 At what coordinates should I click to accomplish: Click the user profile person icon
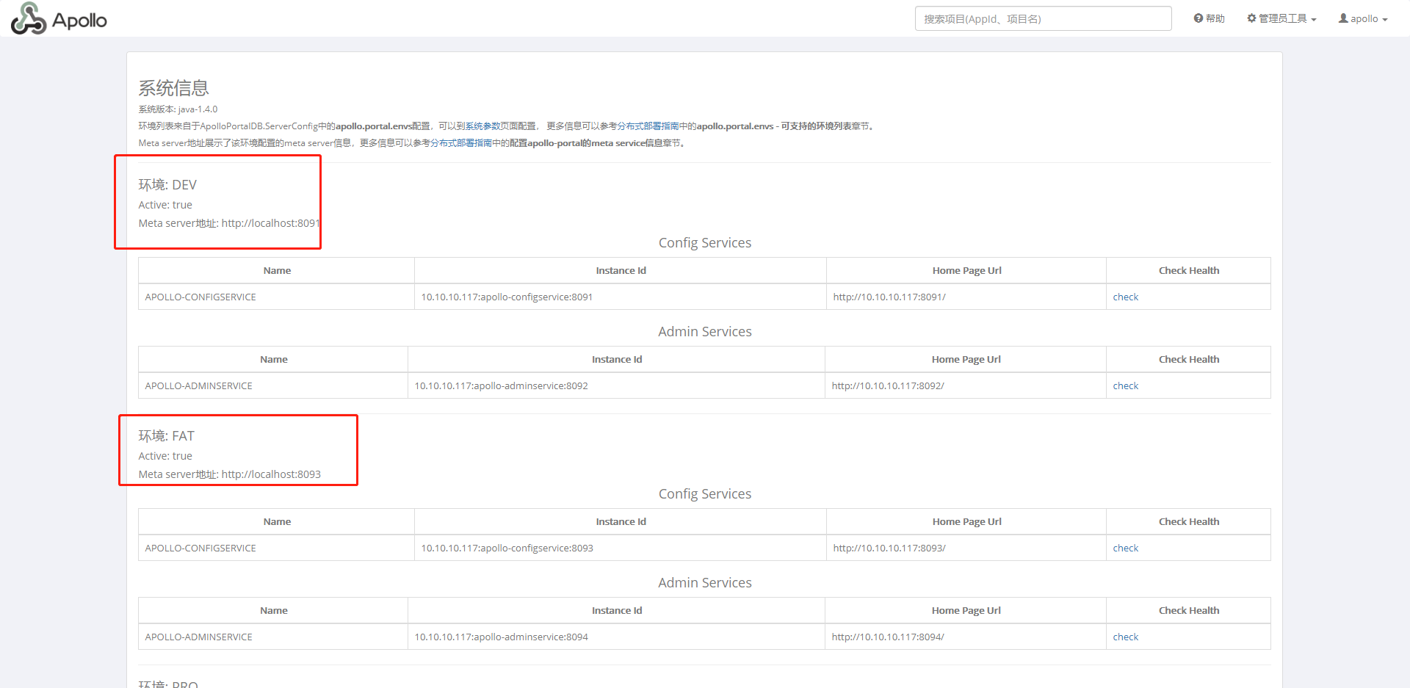point(1343,18)
